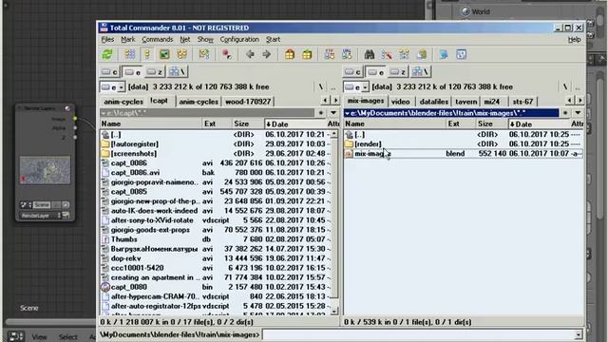
Task: Go back with the left arrow icon
Action: [x=250, y=54]
